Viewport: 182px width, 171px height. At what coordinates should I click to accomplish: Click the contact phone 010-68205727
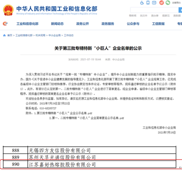(x=48, y=108)
